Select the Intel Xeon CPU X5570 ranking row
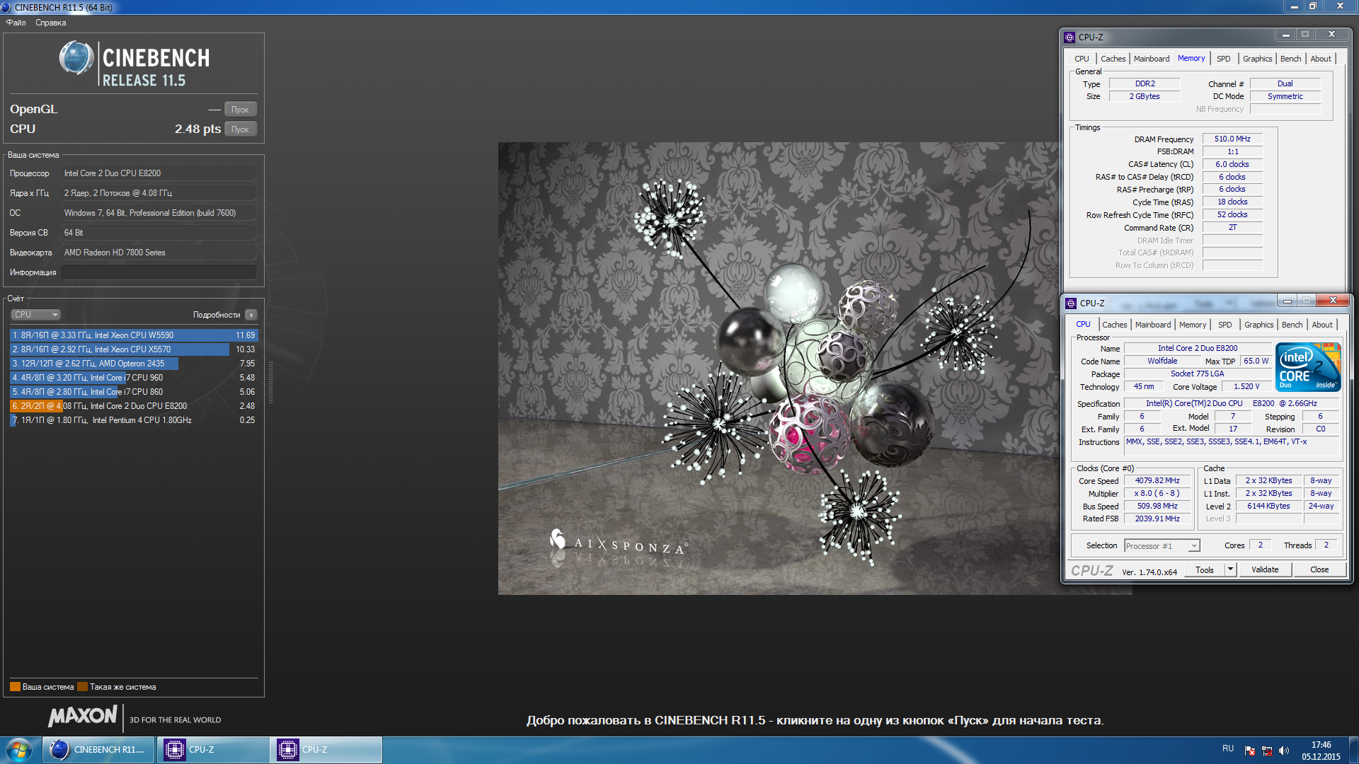 (134, 349)
